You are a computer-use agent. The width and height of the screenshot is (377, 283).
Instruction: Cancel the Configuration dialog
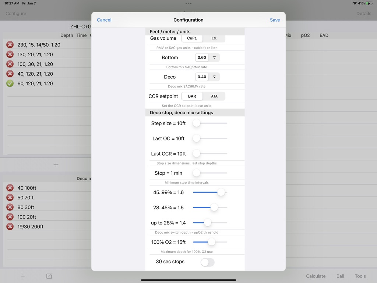tap(104, 20)
